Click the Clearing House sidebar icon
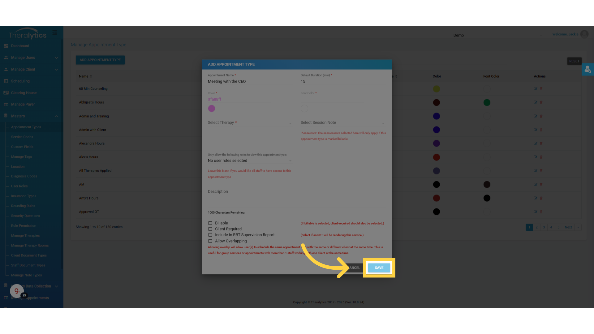Screen dimensions: 594x334 point(6,93)
